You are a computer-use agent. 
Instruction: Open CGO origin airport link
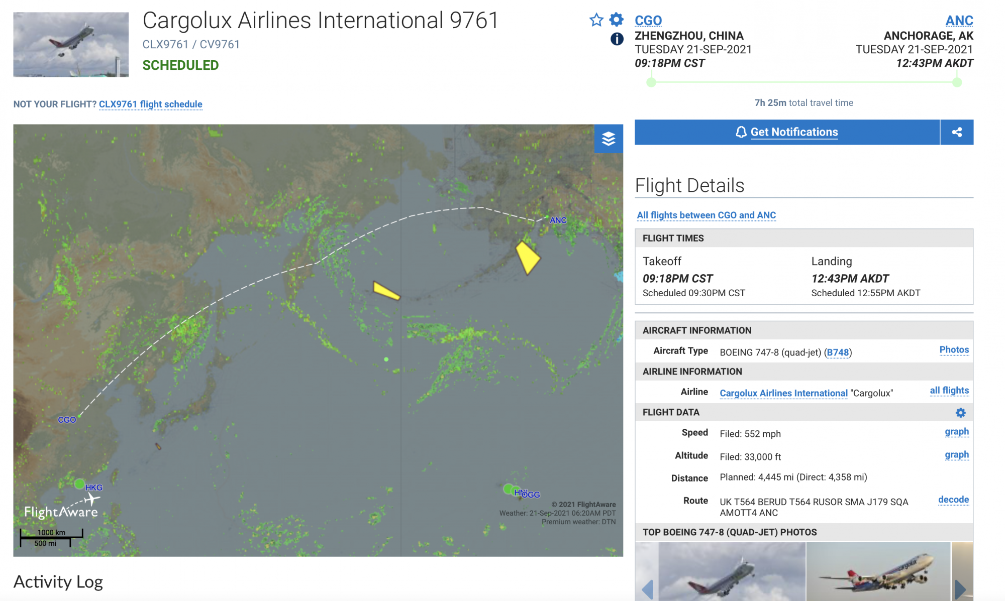coord(648,21)
